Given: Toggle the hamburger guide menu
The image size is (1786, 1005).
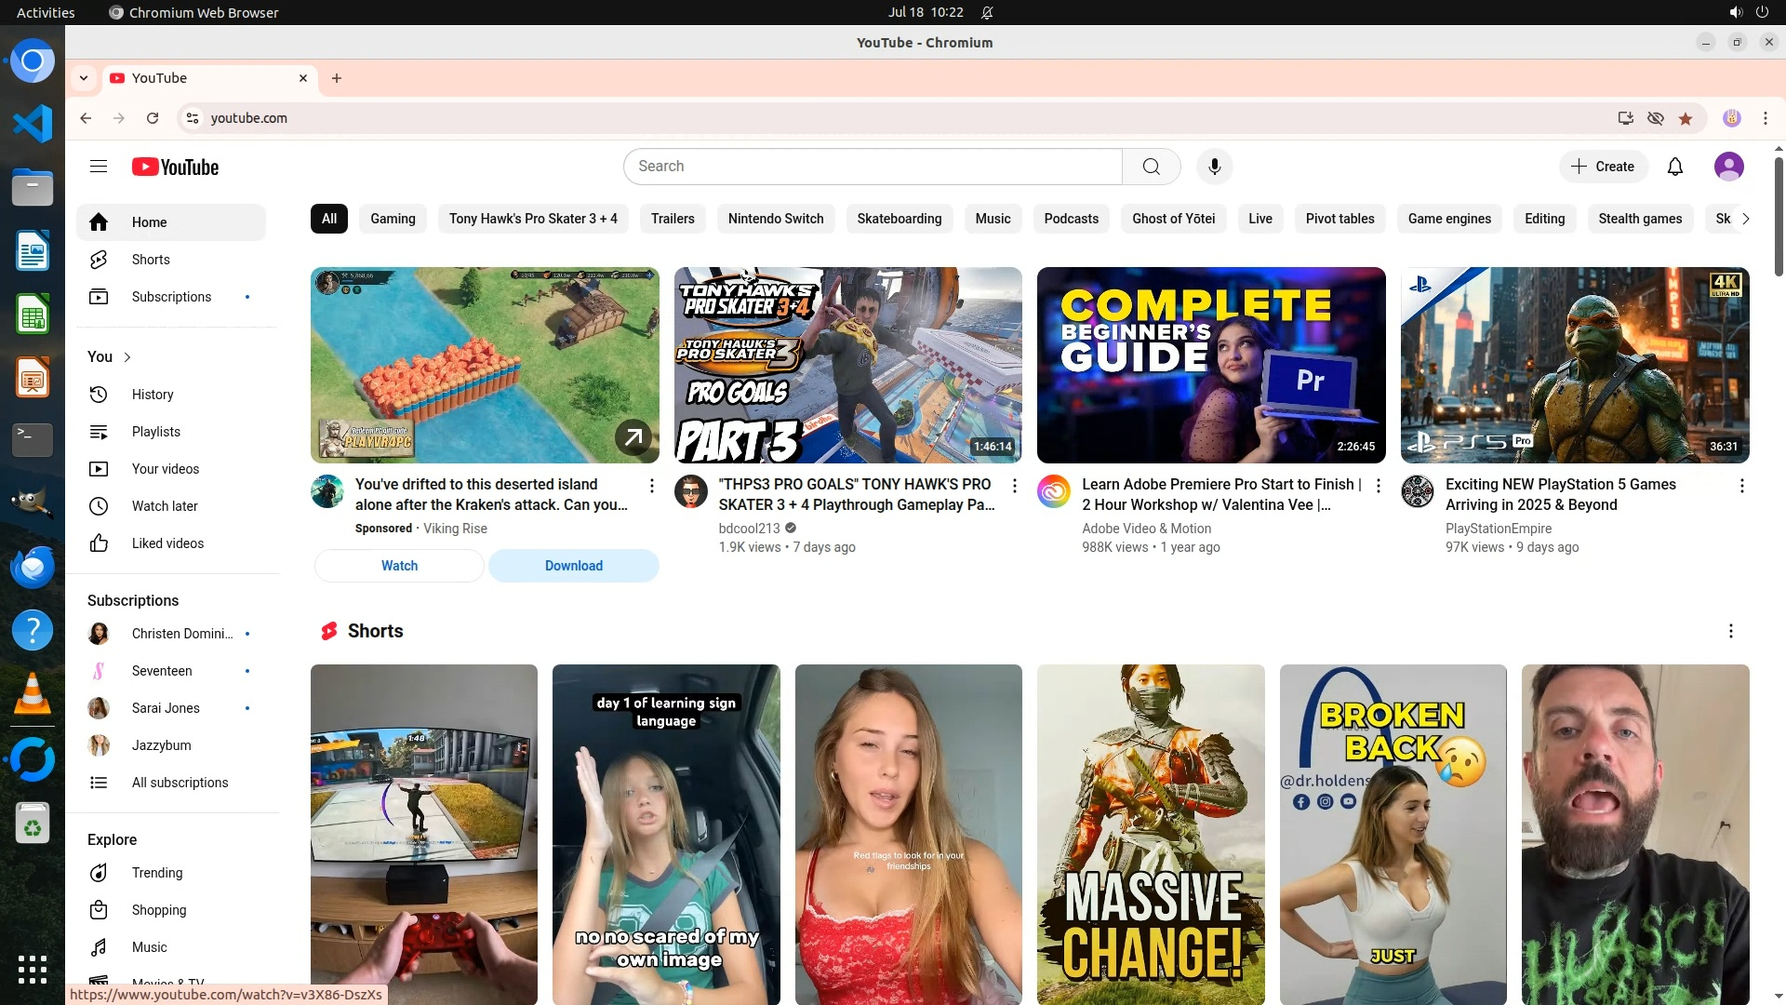Looking at the screenshot, I should tap(99, 167).
